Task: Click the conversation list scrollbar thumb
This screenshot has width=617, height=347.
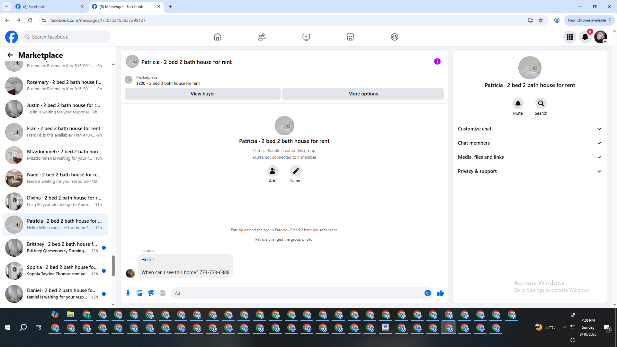Action: [x=113, y=265]
